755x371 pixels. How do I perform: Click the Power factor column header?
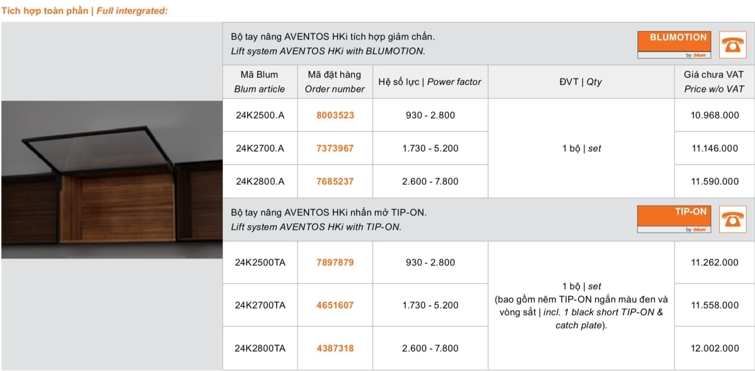[x=430, y=82]
